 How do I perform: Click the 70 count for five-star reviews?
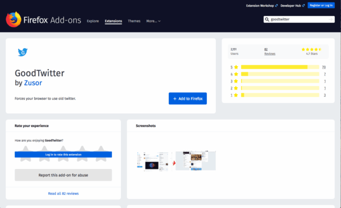[324, 67]
